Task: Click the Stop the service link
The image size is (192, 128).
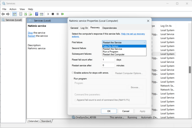Action: (x=30, y=33)
